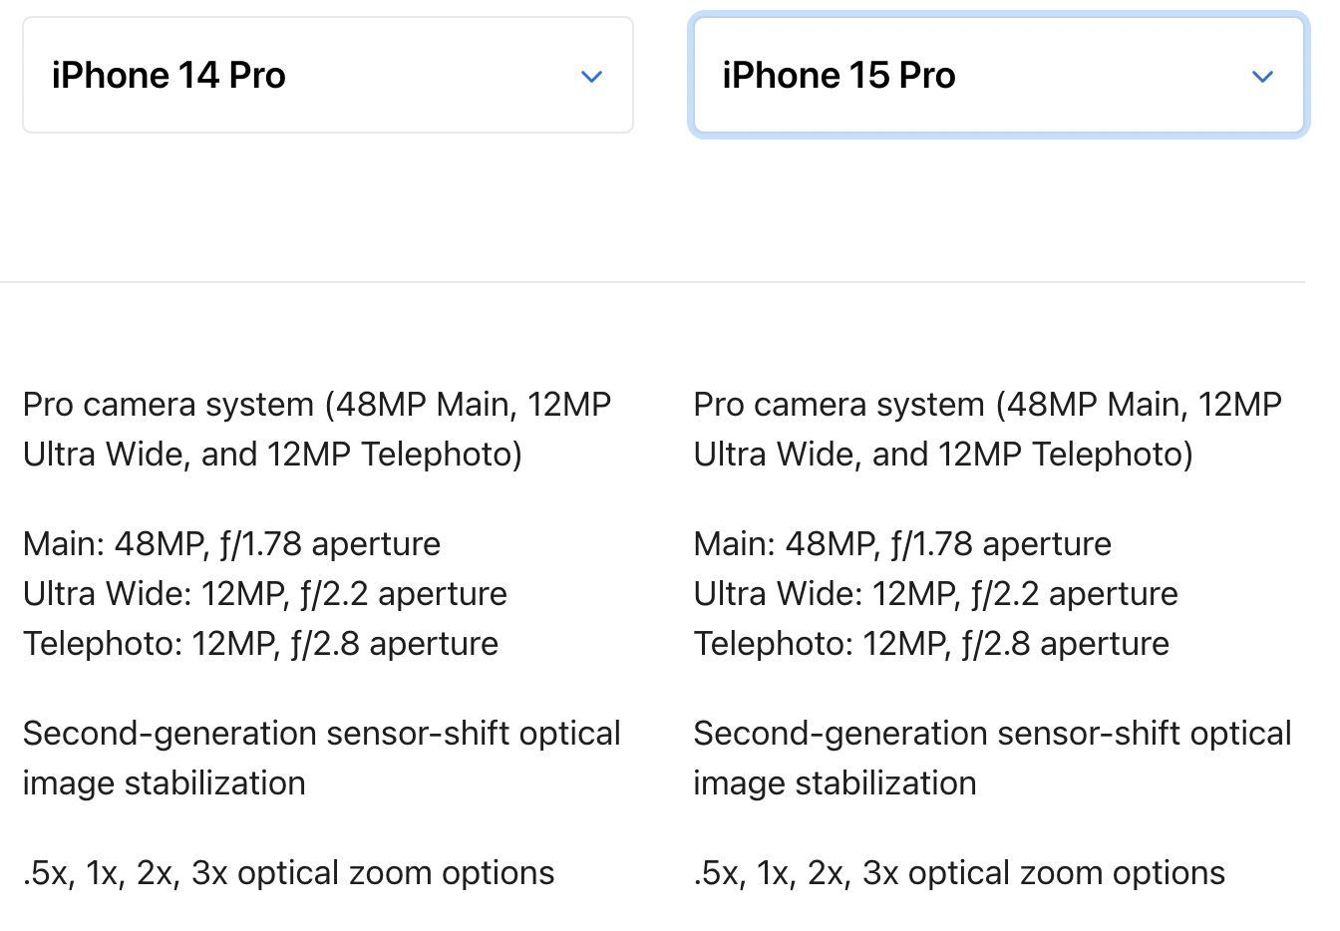The height and width of the screenshot is (931, 1340).
Task: Click "Pro camera system" text under iPhone 15 Pro
Action: click(x=838, y=405)
